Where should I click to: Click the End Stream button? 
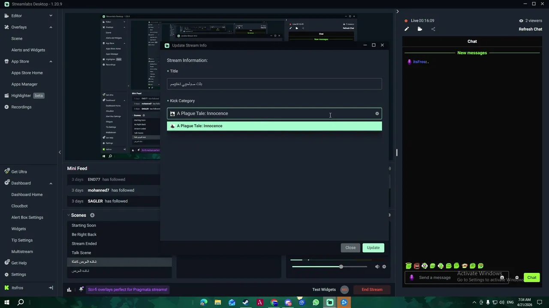372,290
